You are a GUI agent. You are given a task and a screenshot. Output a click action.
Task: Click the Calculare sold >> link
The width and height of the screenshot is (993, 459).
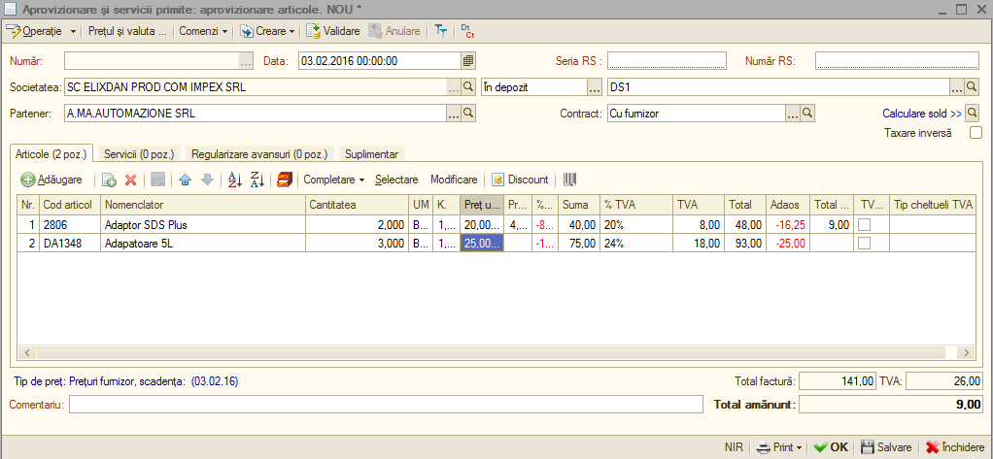(922, 114)
